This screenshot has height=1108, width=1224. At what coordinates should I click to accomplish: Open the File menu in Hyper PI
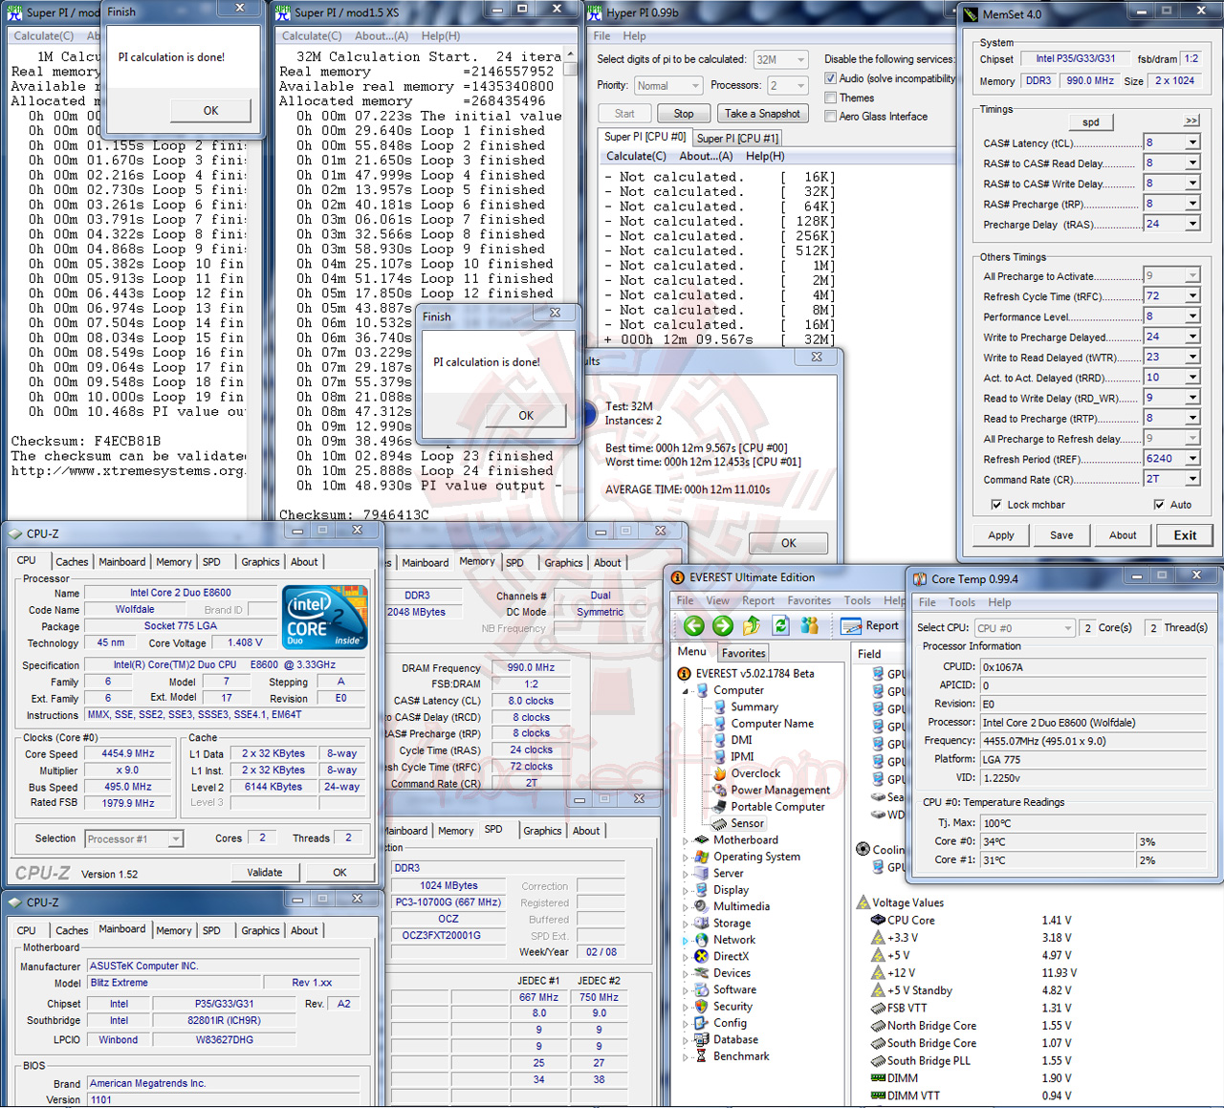[601, 36]
